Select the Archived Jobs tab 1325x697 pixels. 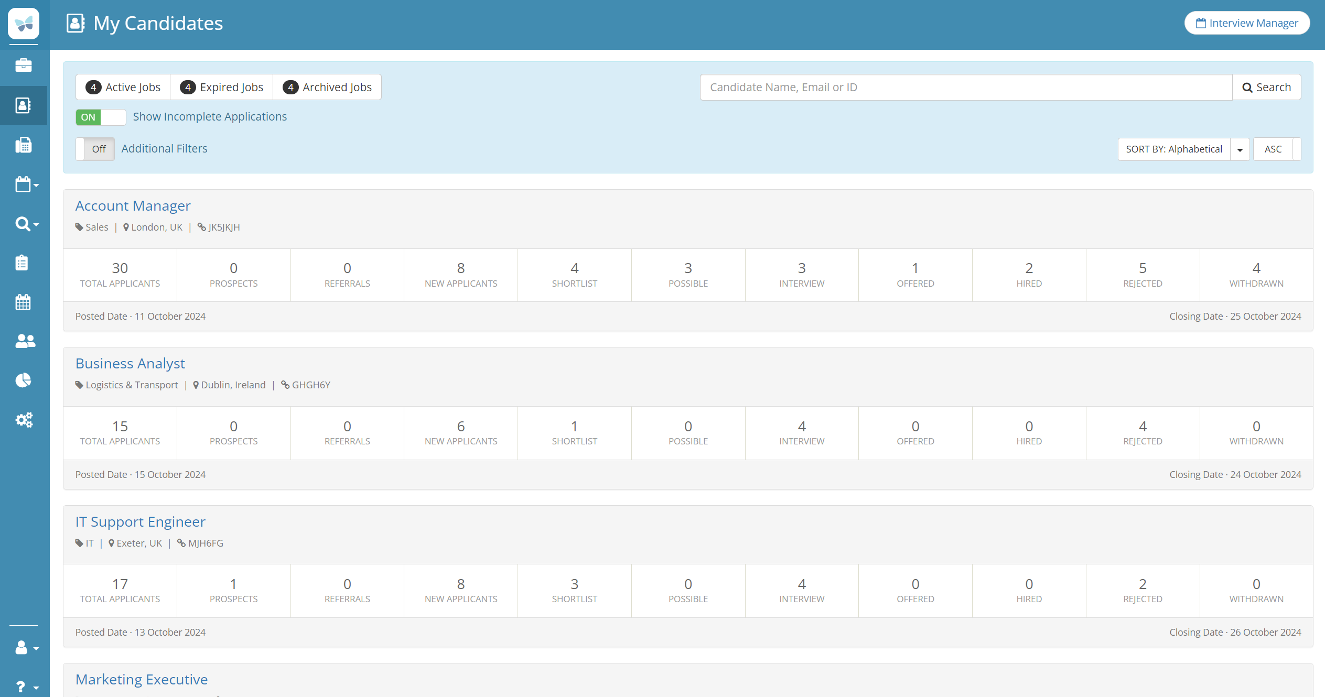point(327,87)
